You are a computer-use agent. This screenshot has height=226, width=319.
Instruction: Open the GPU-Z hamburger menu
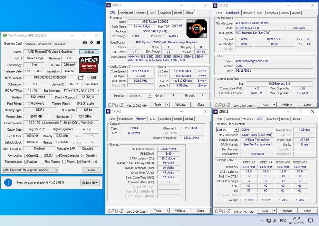pos(98,42)
